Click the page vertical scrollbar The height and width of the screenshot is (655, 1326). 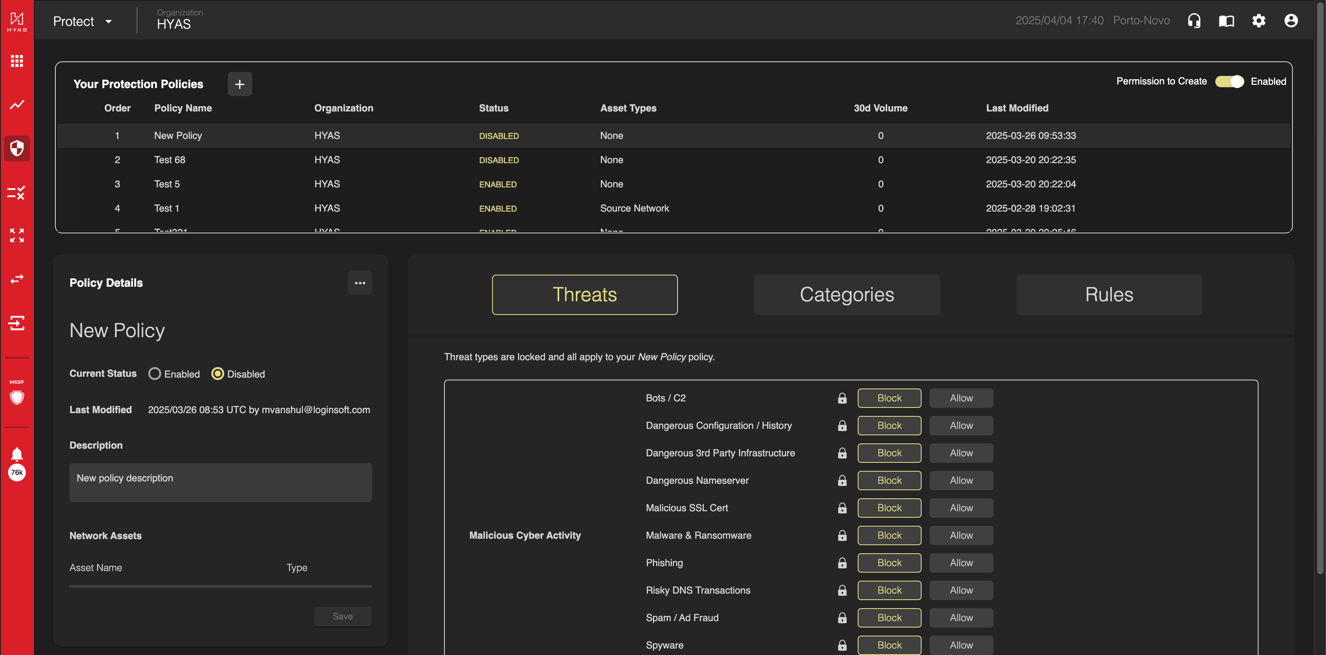1320,288
